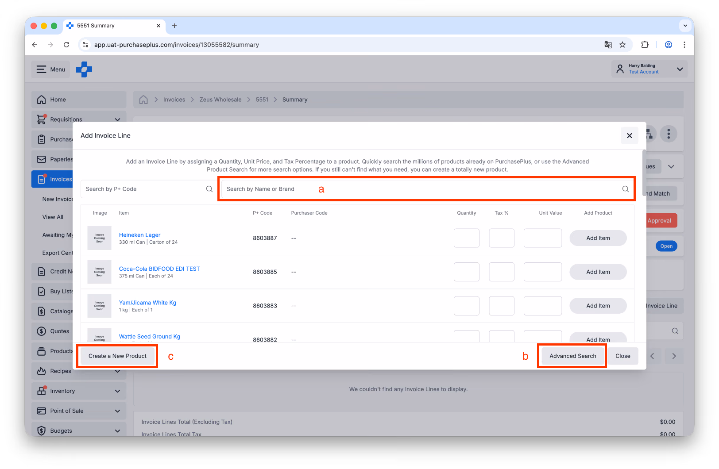Click Tax % field for Coca-Cola BIDFOOD

(x=502, y=272)
